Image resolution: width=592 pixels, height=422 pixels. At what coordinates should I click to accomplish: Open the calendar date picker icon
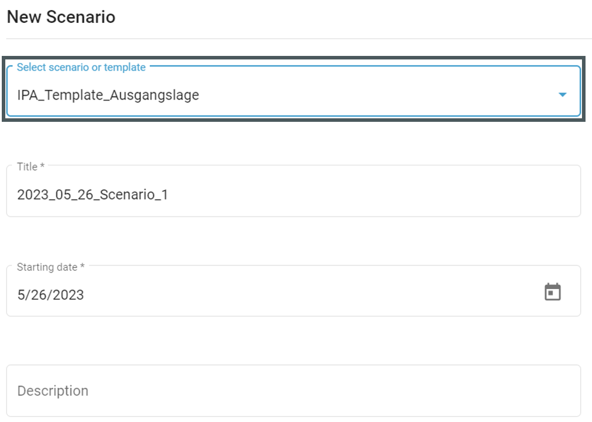tap(553, 293)
